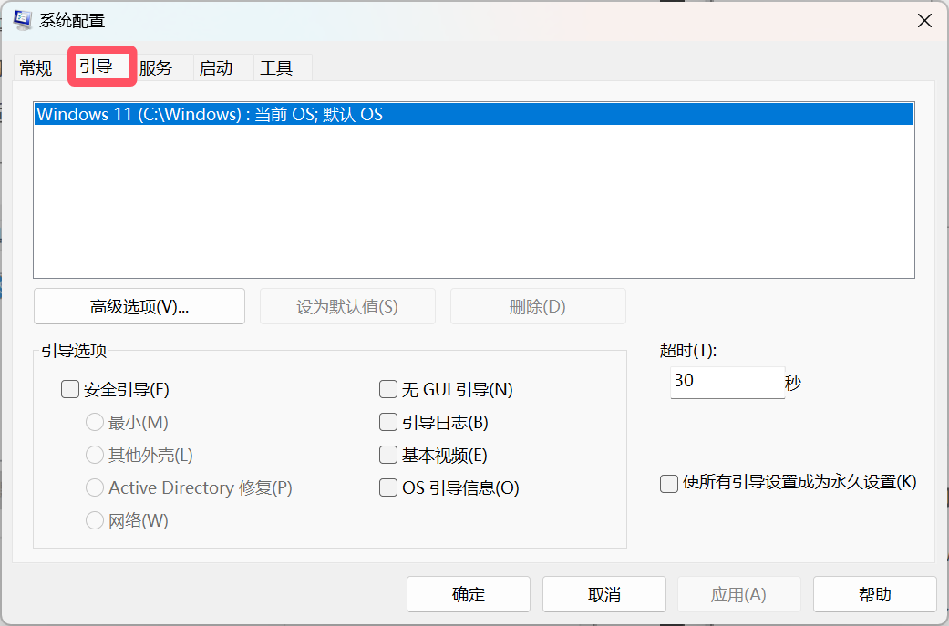Enable the 安全引导(F) checkbox

[70, 389]
